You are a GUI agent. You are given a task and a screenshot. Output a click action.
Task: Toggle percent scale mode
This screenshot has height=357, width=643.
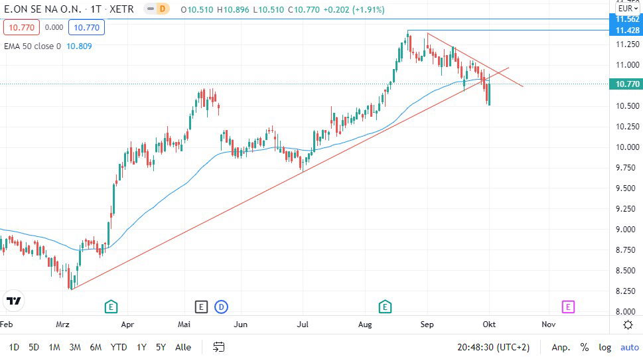pos(585,347)
